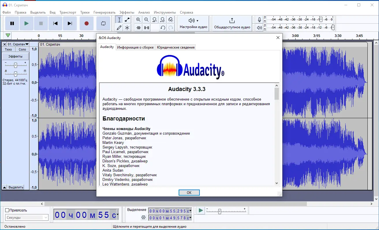Skip to the end of the project
379x230 pixels.
[x=70, y=23]
